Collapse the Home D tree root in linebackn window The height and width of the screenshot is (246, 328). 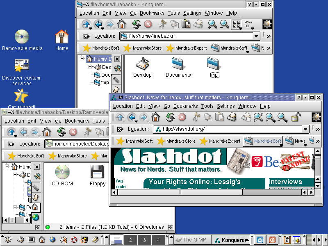pos(82,59)
